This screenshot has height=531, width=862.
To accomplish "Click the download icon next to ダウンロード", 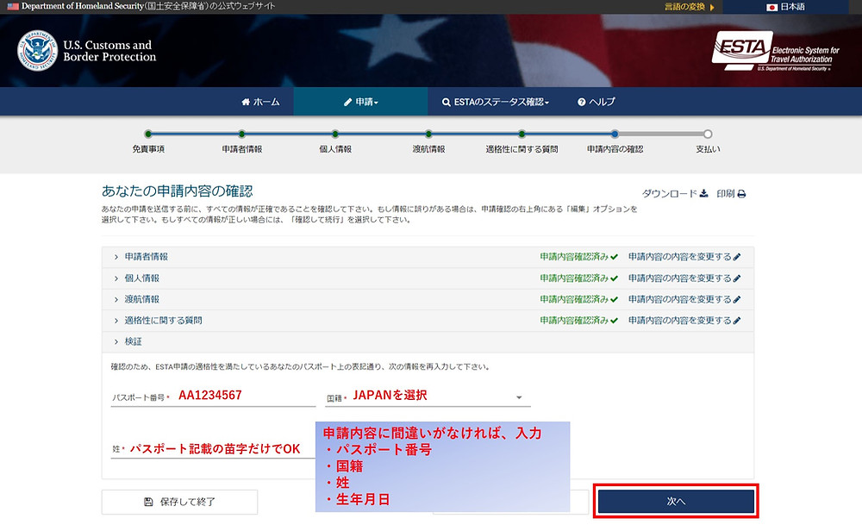I will 703,193.
